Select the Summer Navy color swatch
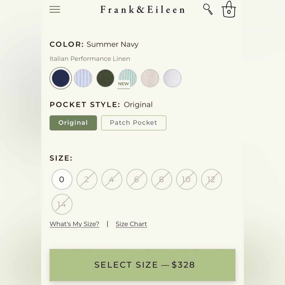285x285 pixels. point(60,78)
